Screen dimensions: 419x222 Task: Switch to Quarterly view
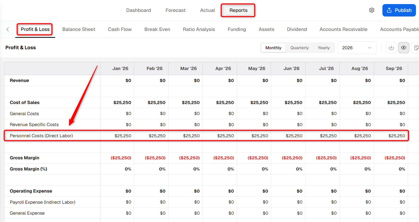click(300, 48)
